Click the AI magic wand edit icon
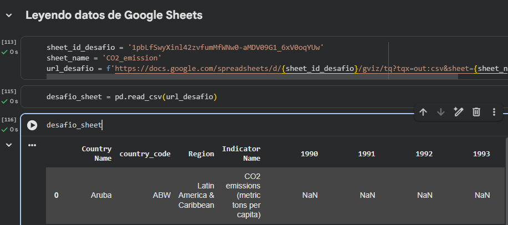 point(458,112)
